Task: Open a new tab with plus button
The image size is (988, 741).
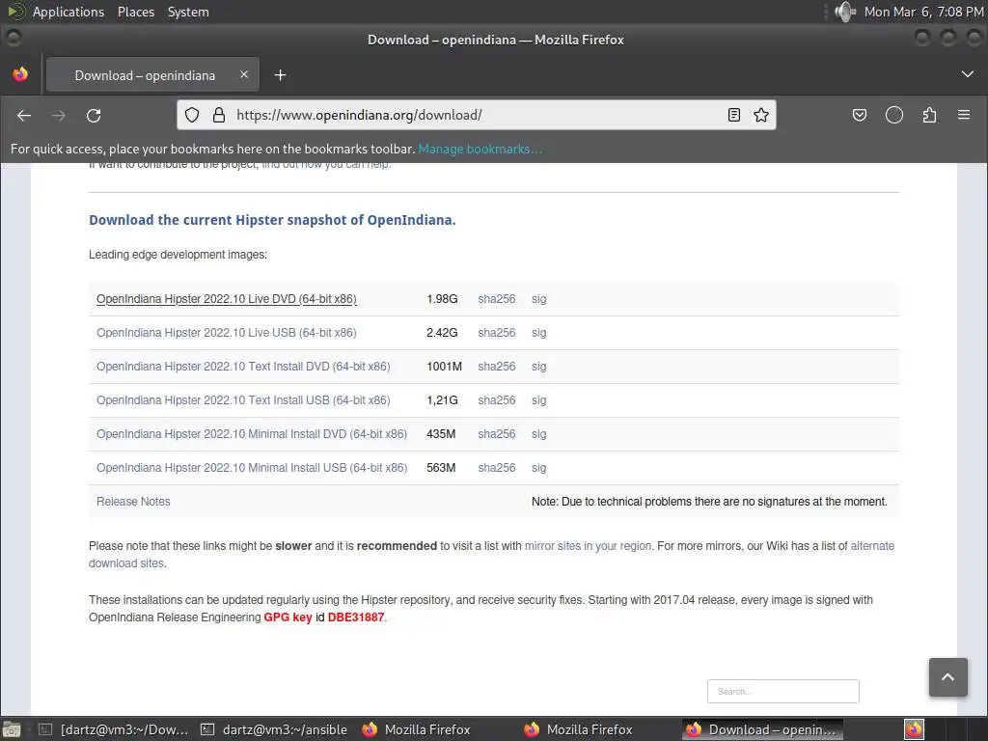Action: tap(281, 75)
